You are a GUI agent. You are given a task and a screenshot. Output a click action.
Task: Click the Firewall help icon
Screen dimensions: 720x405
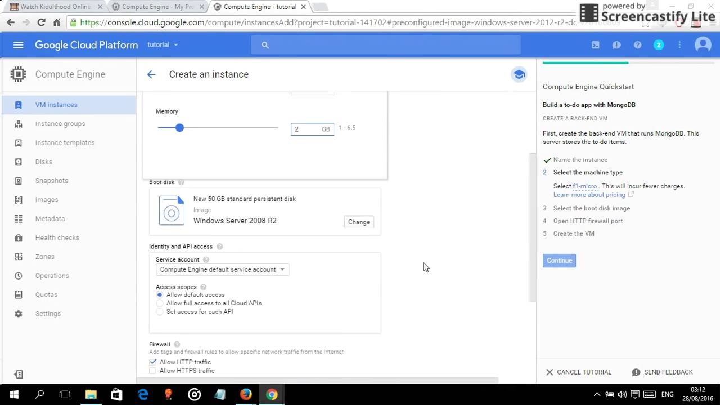tap(177, 345)
